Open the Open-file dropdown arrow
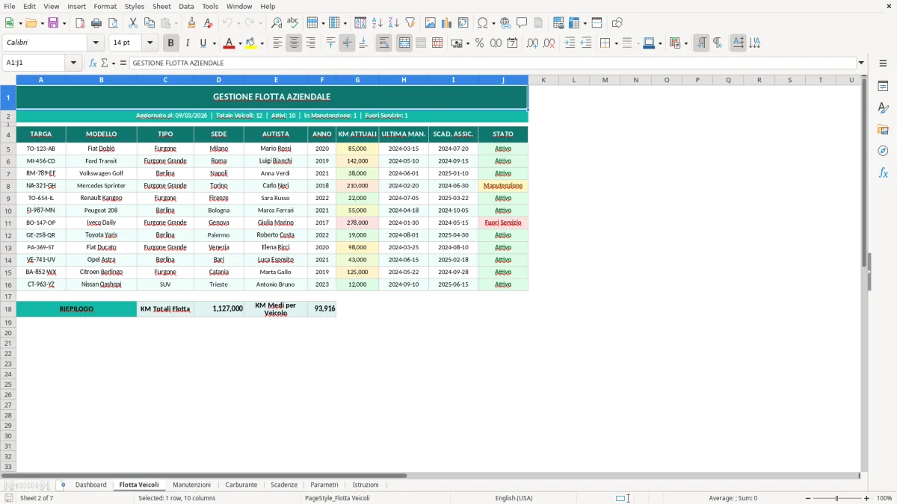Screen dimensions: 897x504 click(x=41, y=23)
